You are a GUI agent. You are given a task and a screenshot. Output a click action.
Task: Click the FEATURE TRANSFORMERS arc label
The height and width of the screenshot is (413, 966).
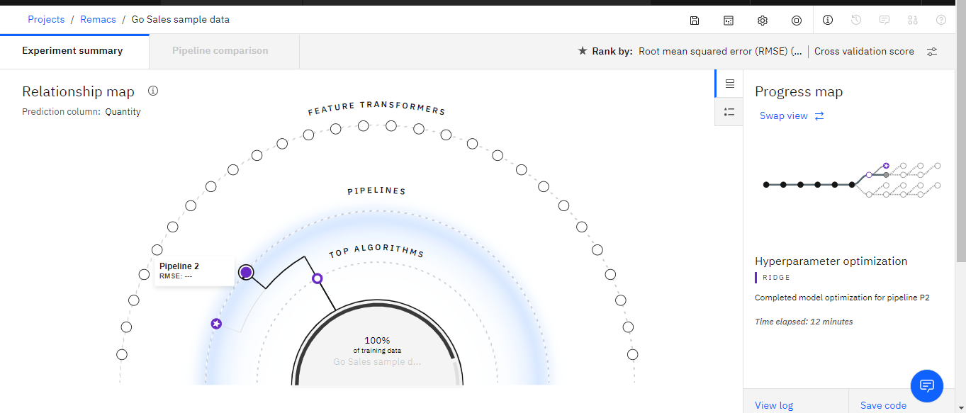[376, 107]
